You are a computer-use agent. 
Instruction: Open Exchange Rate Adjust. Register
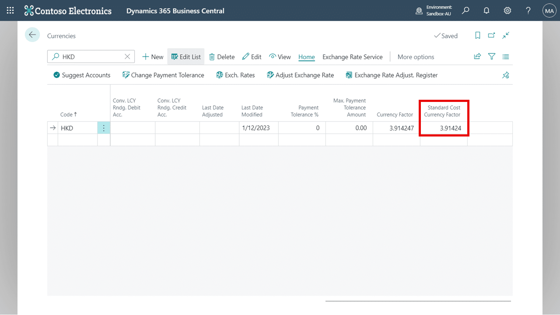[x=392, y=75]
